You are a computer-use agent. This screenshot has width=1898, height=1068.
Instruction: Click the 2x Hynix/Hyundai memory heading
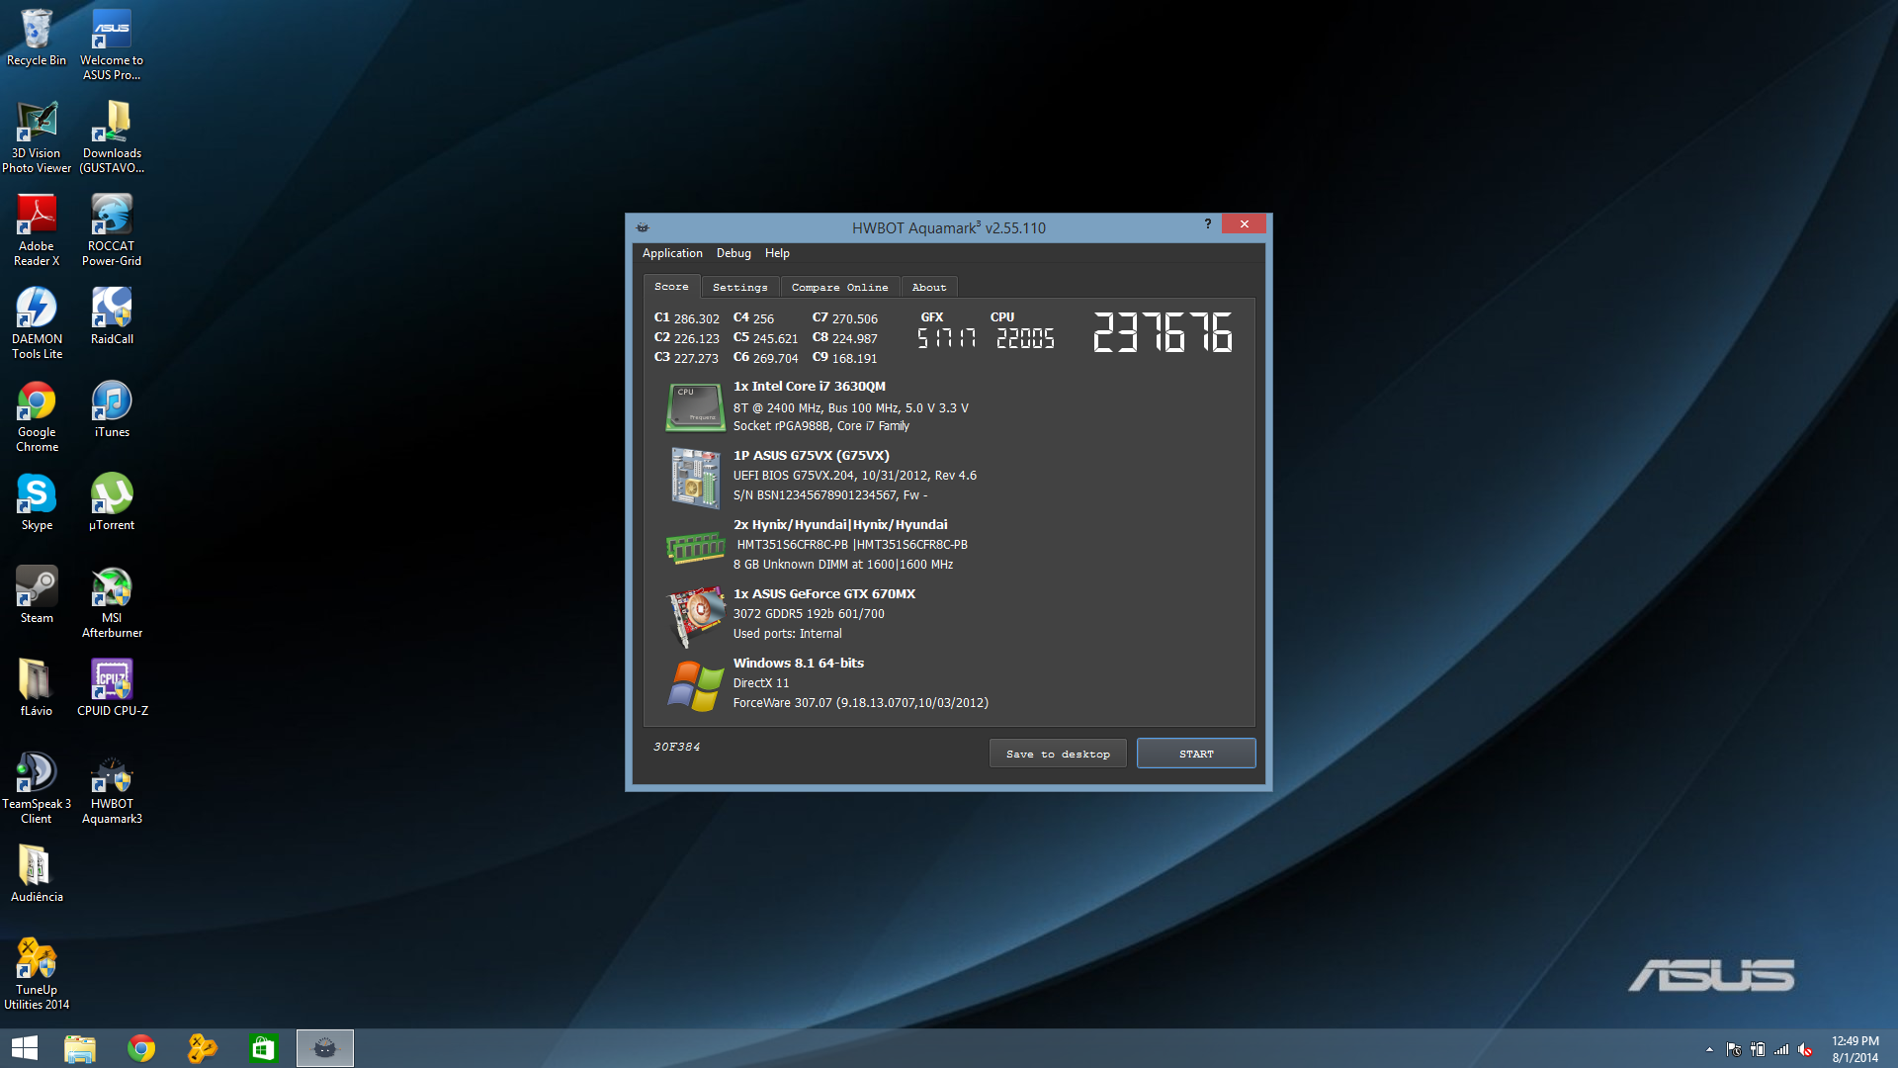840,525
